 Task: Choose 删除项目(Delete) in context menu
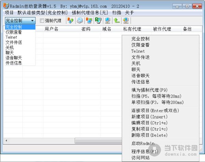click(161, 135)
